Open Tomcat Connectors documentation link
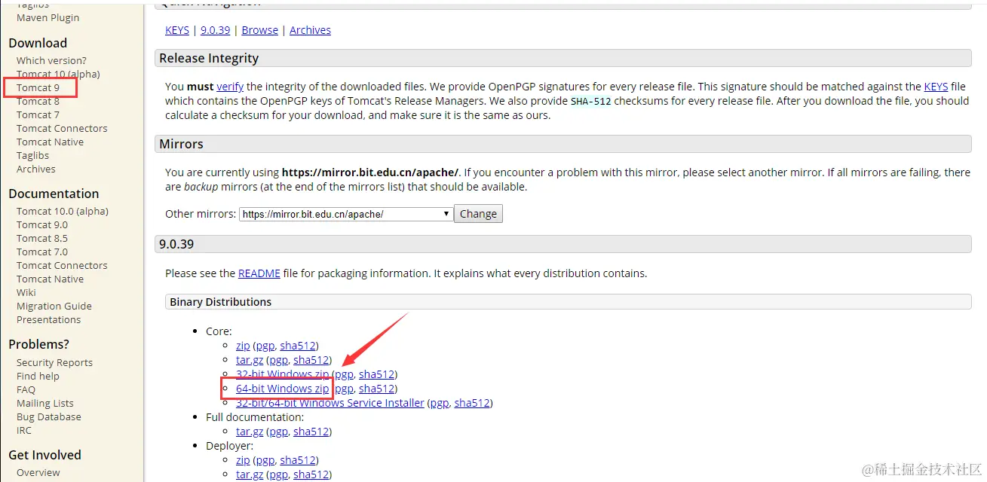 click(62, 265)
